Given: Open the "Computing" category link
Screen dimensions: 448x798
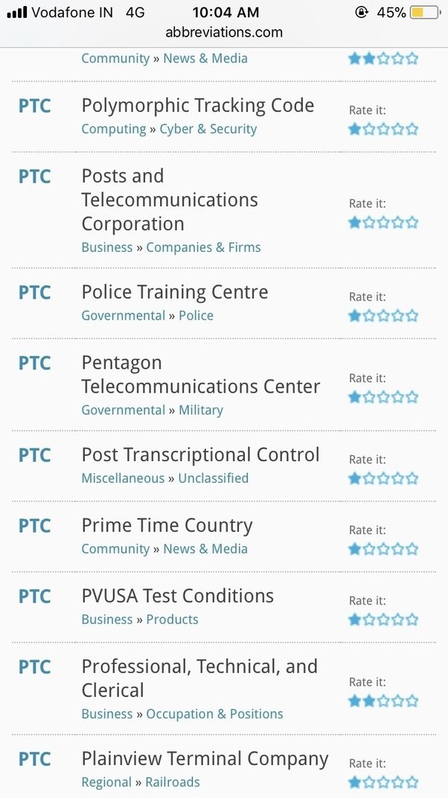Looking at the screenshot, I should (x=113, y=128).
